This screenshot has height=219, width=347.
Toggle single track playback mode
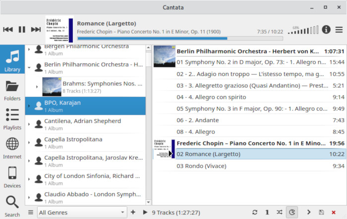coord(267,213)
